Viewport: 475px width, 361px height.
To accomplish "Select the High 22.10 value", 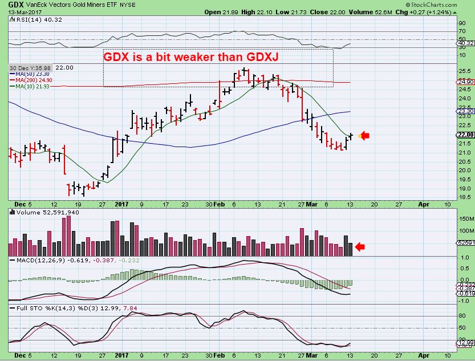I will pos(257,12).
